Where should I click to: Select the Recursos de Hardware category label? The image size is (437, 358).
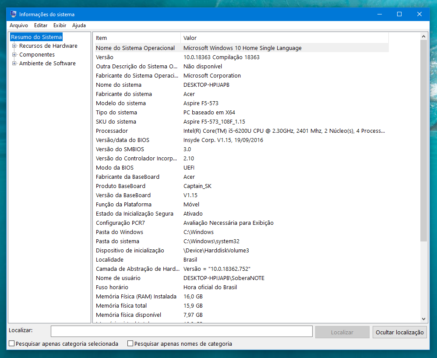(48, 46)
